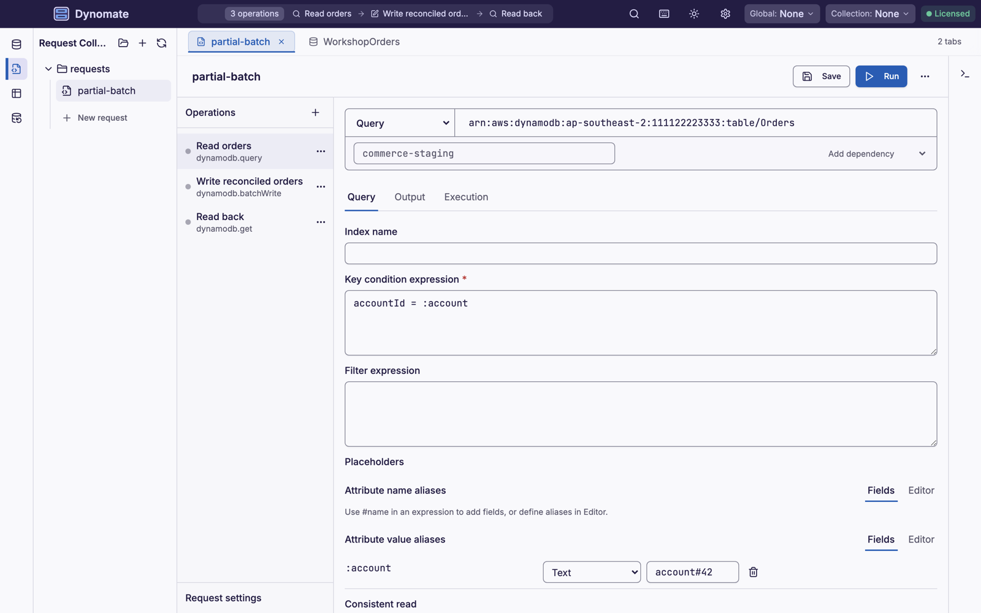Select the request collections sidebar icon
The width and height of the screenshot is (981, 613).
tap(17, 69)
